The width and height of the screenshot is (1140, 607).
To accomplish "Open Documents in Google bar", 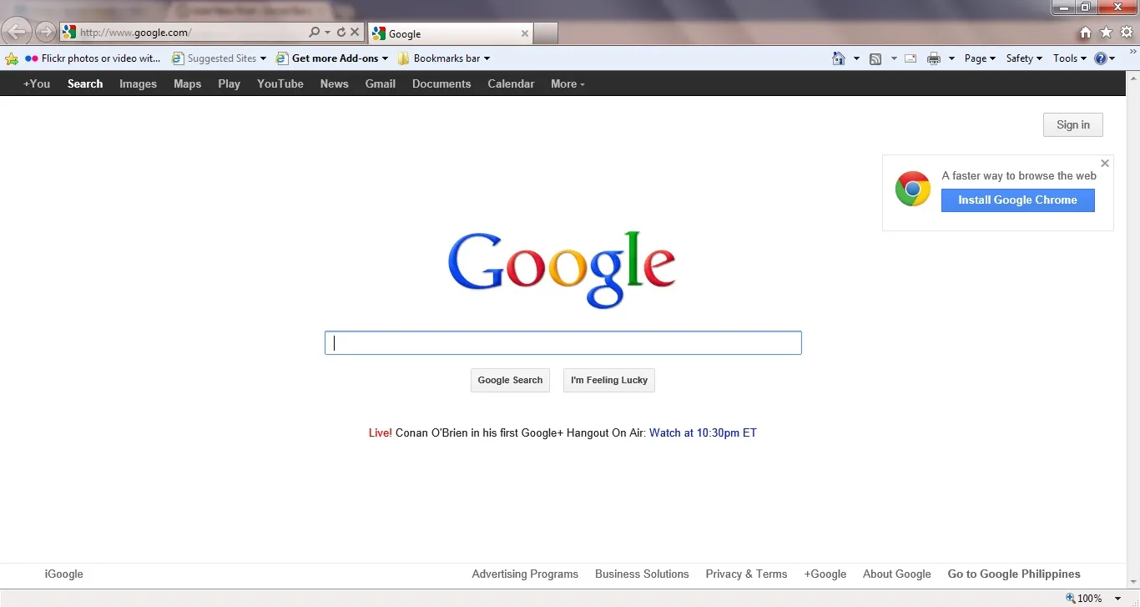I will pyautogui.click(x=441, y=83).
